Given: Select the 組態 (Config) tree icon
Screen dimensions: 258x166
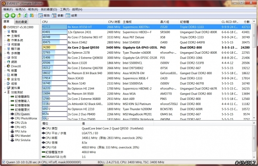Looking at the screenshot, I should pyautogui.click(x=8, y=83).
